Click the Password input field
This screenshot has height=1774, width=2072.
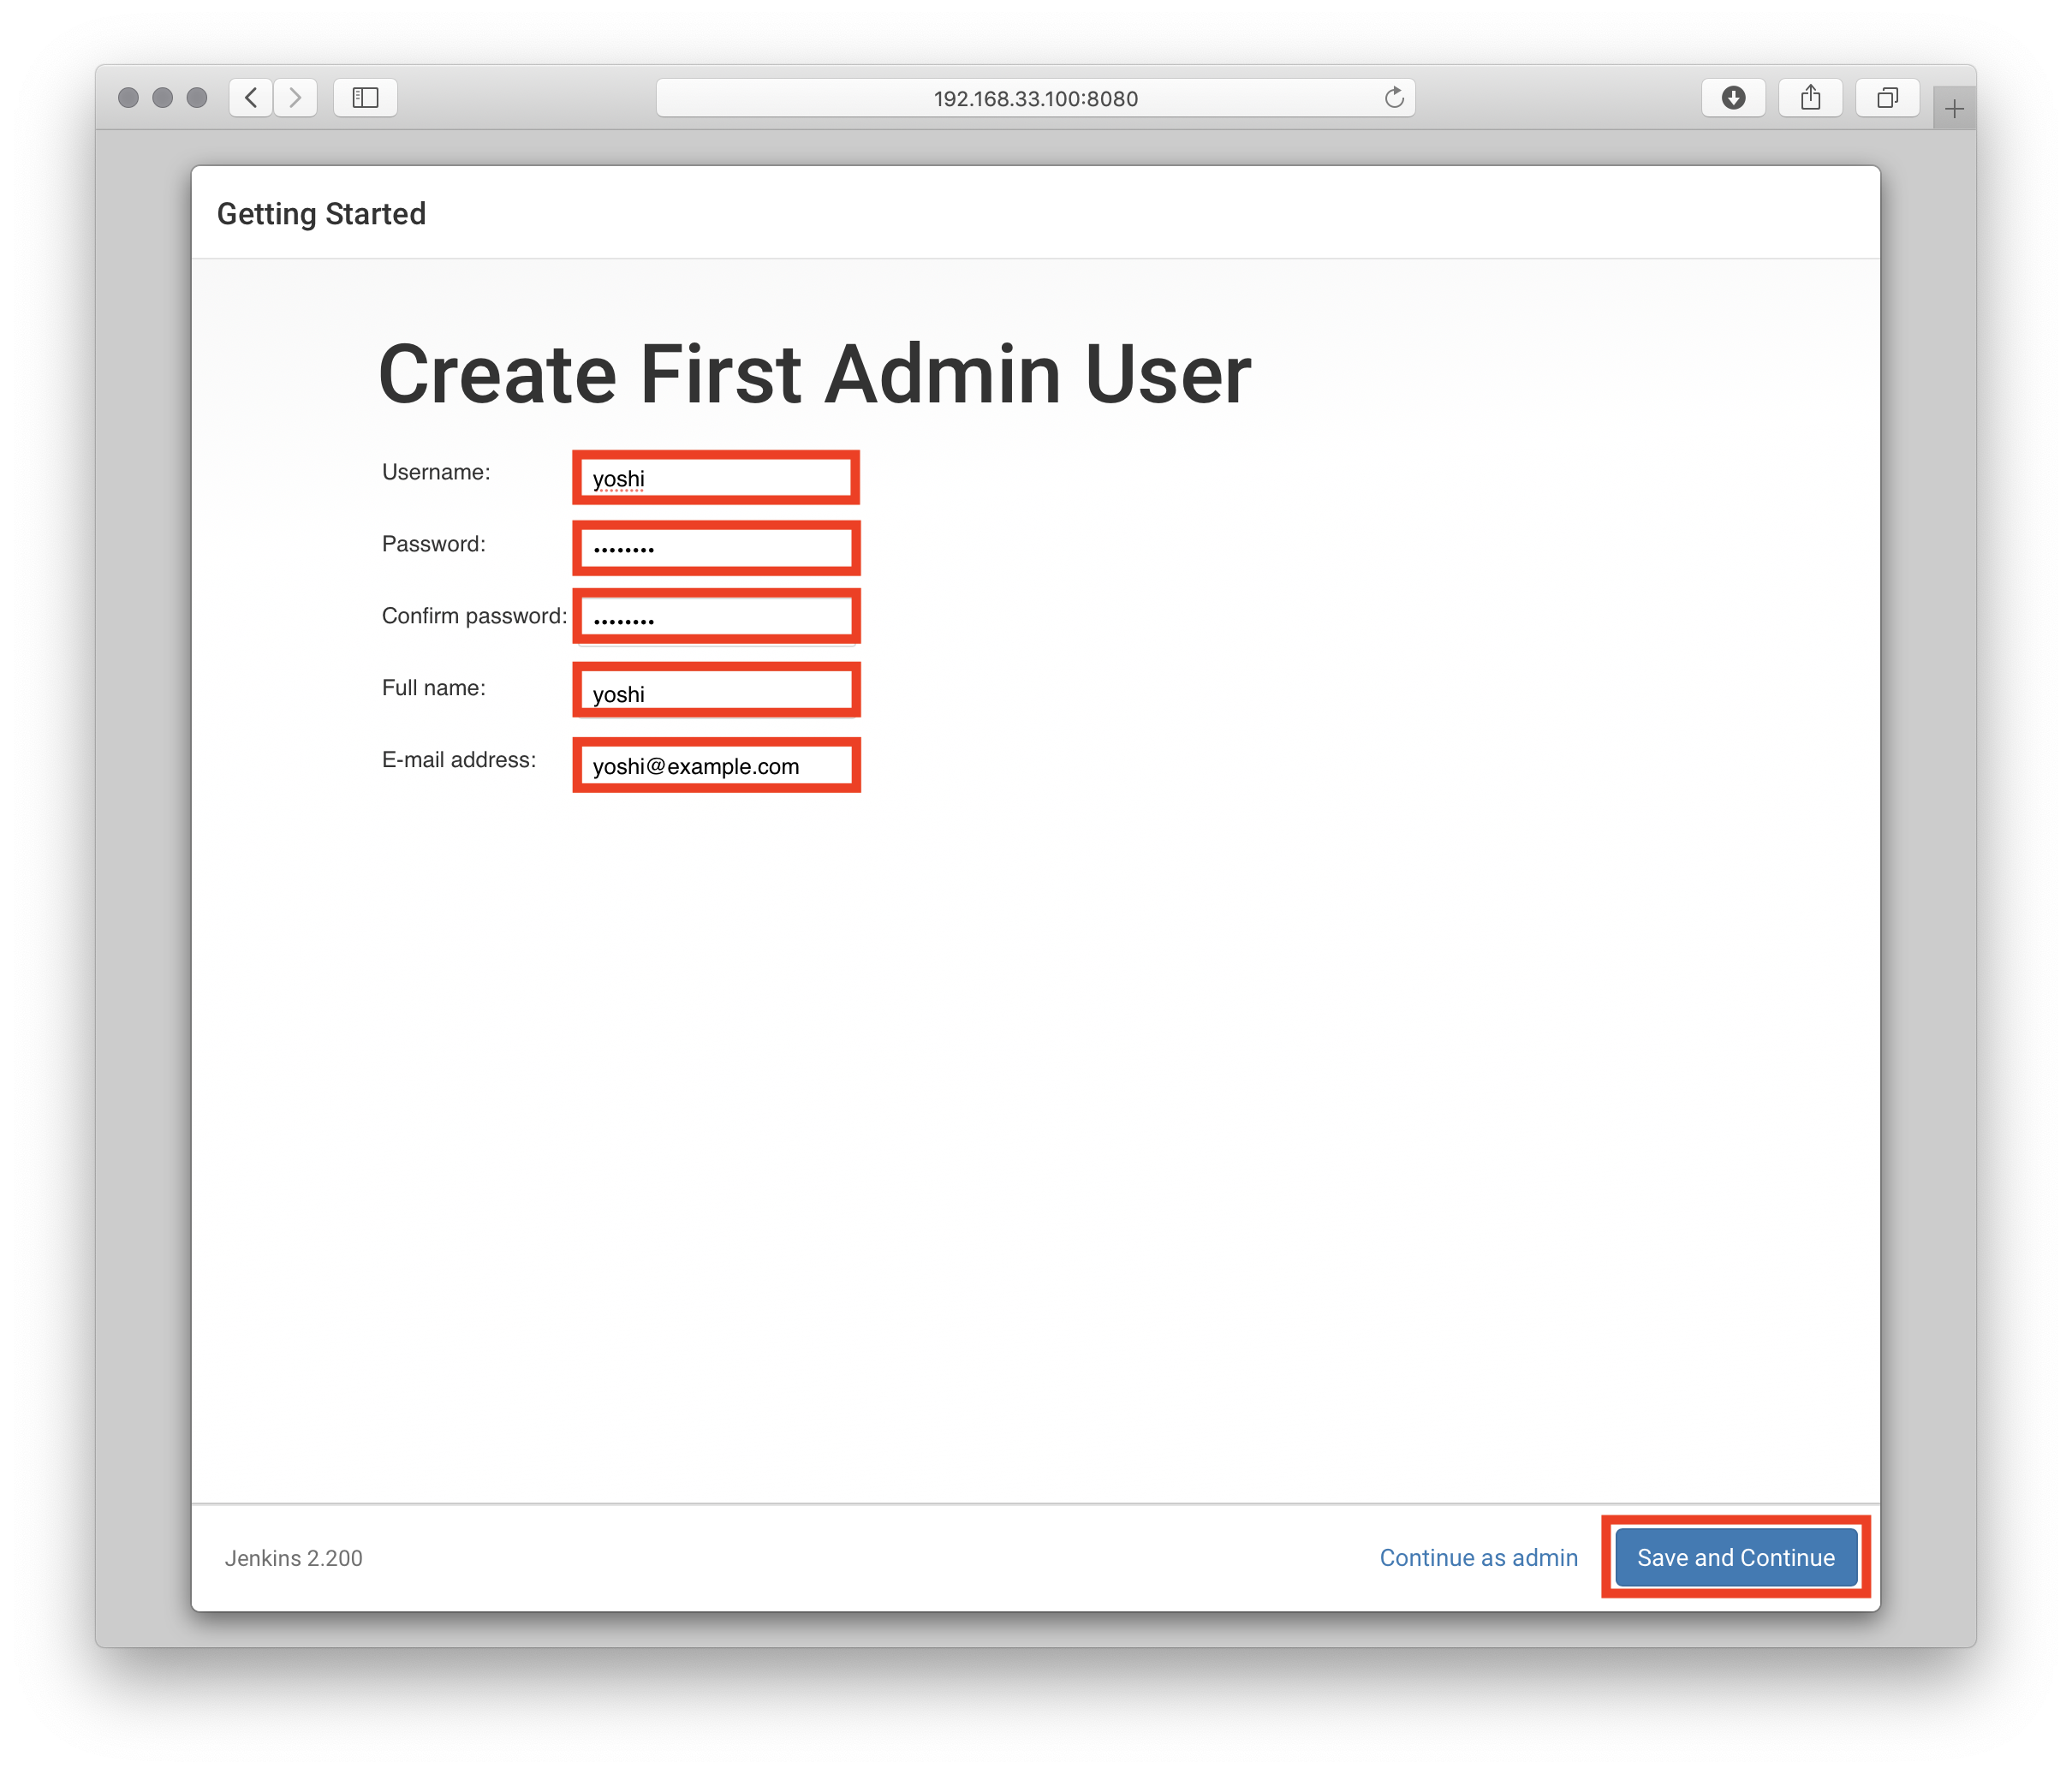point(716,548)
